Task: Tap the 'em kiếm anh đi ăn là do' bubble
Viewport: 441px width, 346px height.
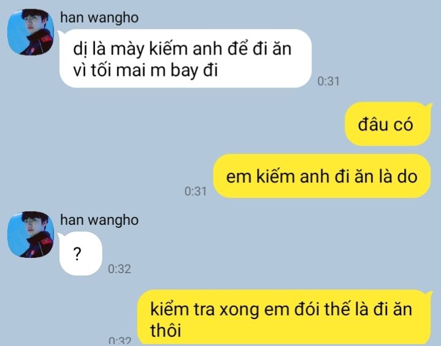Action: 322,176
